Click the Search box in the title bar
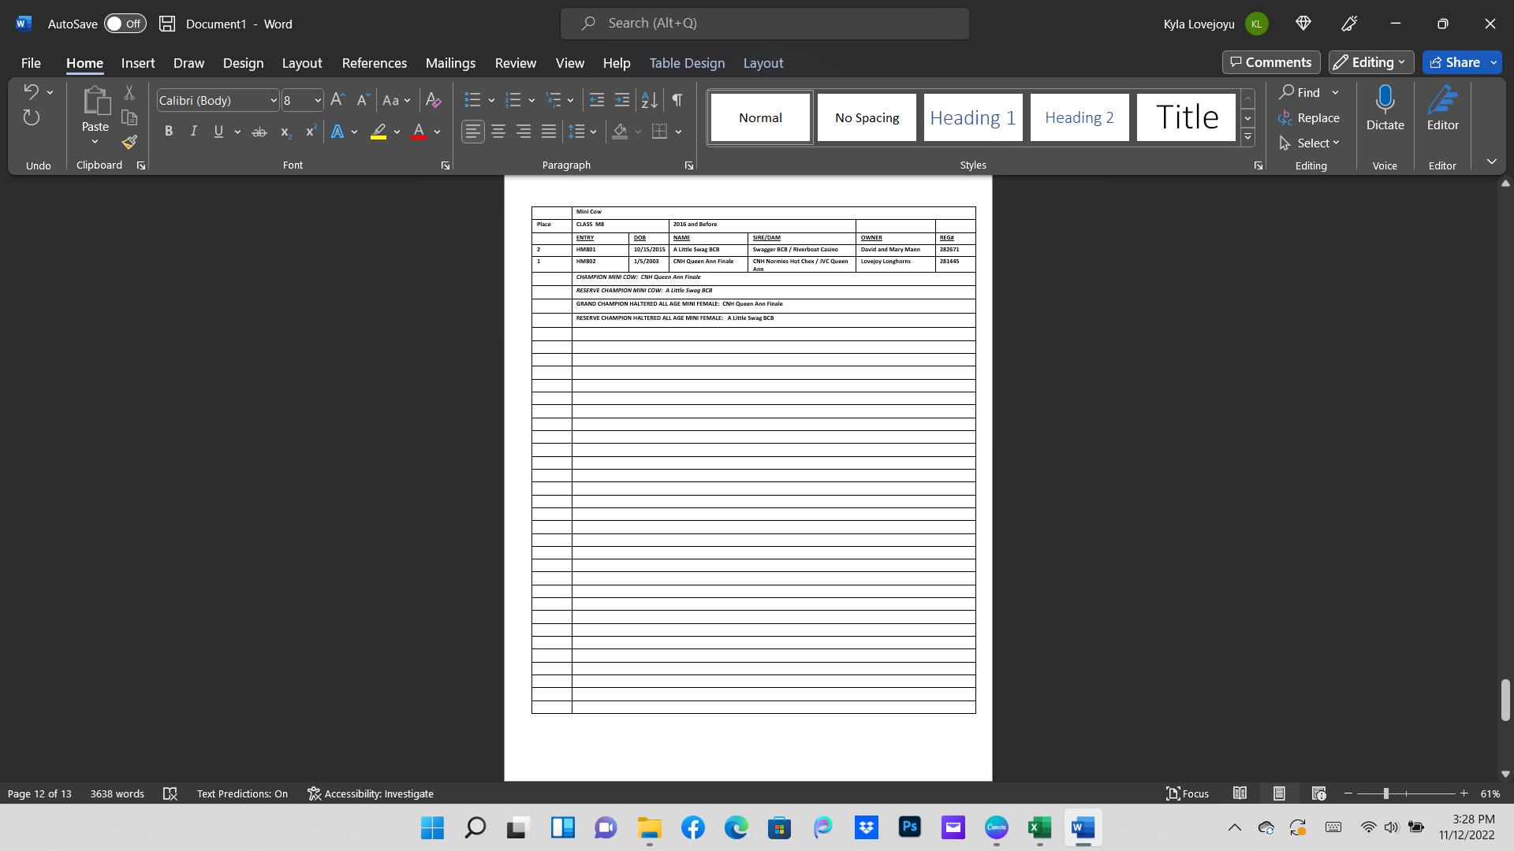Image resolution: width=1514 pixels, height=851 pixels. pyautogui.click(x=764, y=24)
